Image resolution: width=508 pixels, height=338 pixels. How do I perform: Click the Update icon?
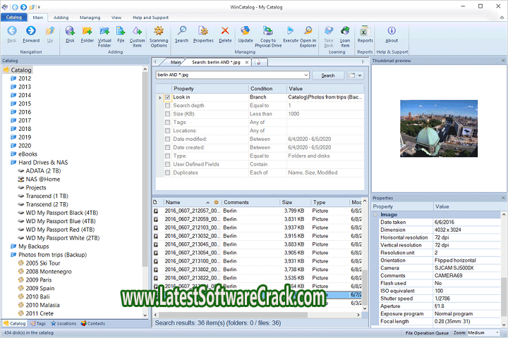246,31
